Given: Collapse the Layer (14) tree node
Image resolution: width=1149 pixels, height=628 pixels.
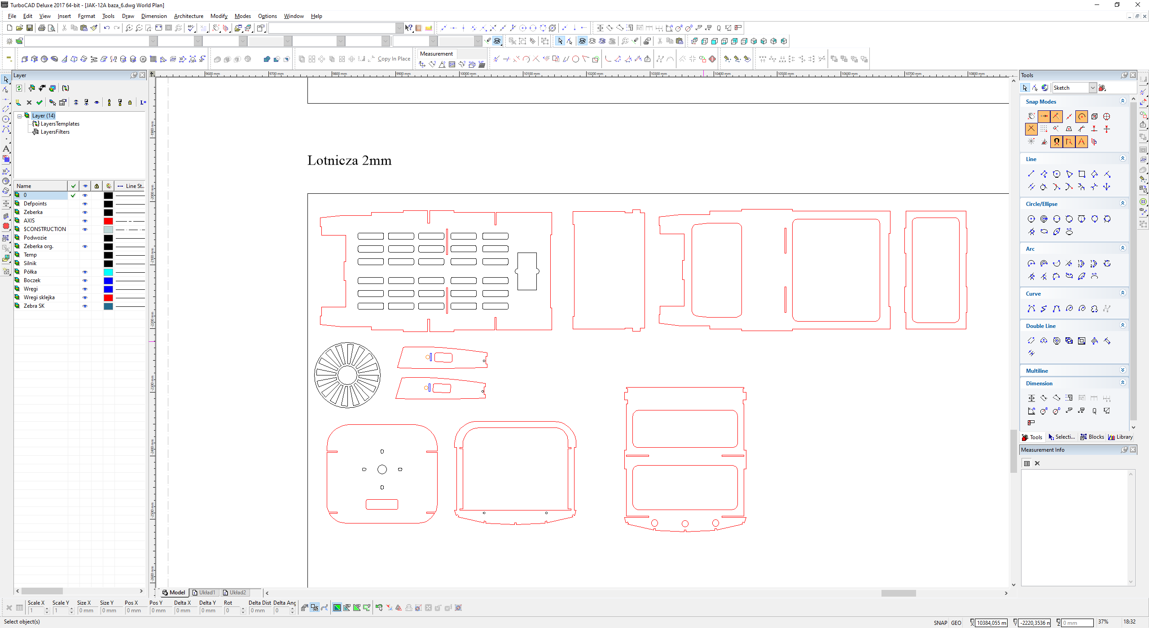Looking at the screenshot, I should [20, 116].
